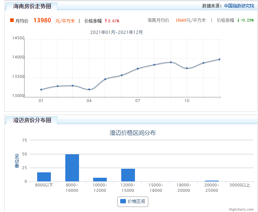Viewport: 258px width, 212px height.
Task: Toggle the 价格区间 legend item
Action: click(133, 202)
